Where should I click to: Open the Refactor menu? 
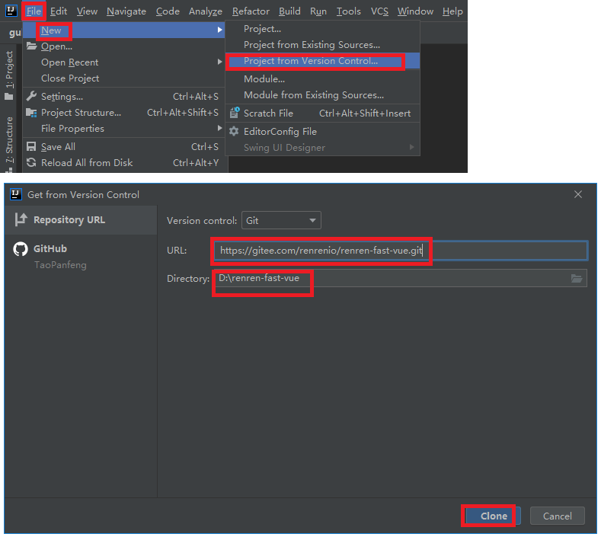point(251,11)
